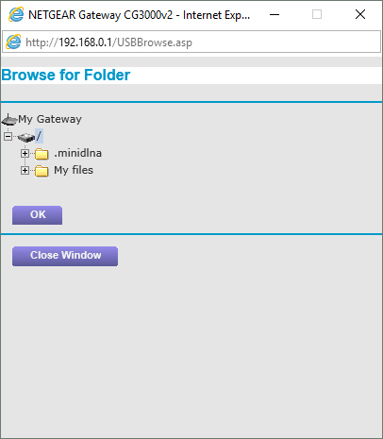Click the Internet Explorer icon in title bar
This screenshot has width=383, height=439.
click(x=16, y=14)
